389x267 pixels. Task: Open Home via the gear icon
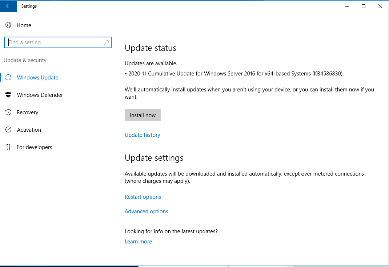pos(8,25)
